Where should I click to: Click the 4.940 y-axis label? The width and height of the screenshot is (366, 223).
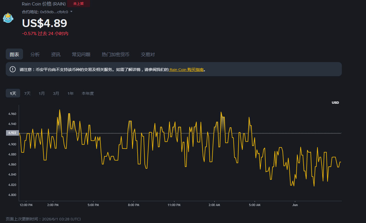coord(12,124)
